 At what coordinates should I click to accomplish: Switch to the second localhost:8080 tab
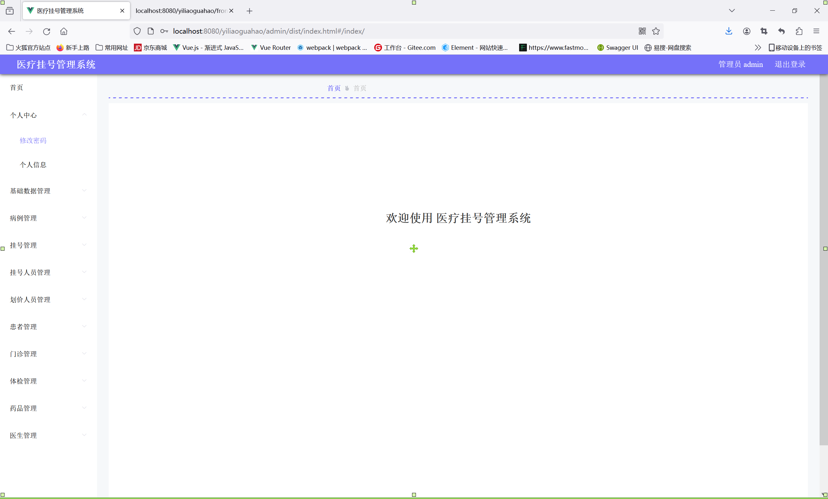click(181, 11)
